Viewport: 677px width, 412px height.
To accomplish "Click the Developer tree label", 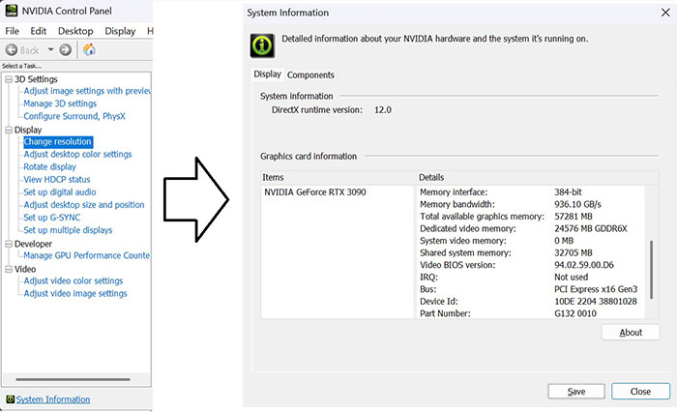I will point(33,244).
